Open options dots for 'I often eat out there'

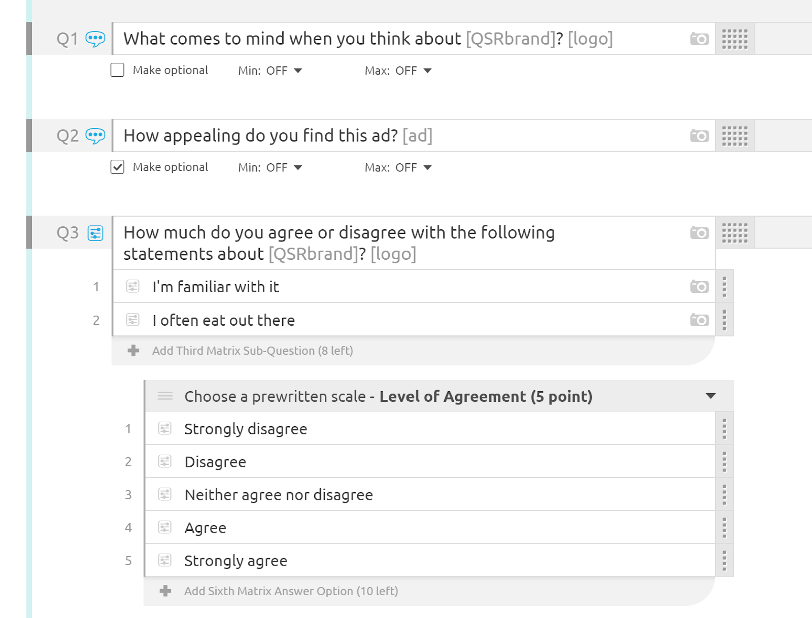pos(724,320)
